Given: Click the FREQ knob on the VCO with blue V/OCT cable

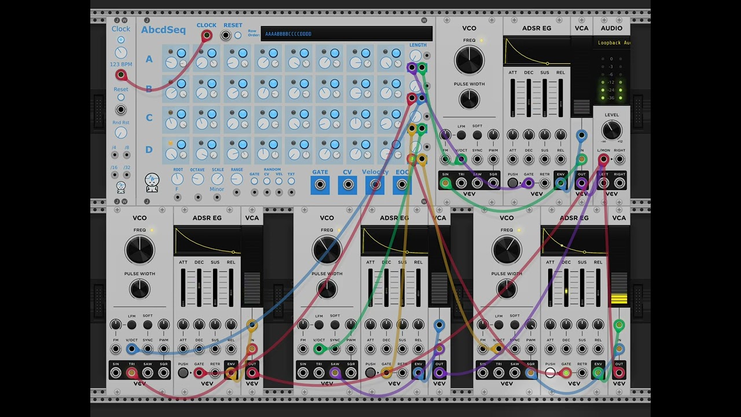Looking at the screenshot, I should point(140,250).
